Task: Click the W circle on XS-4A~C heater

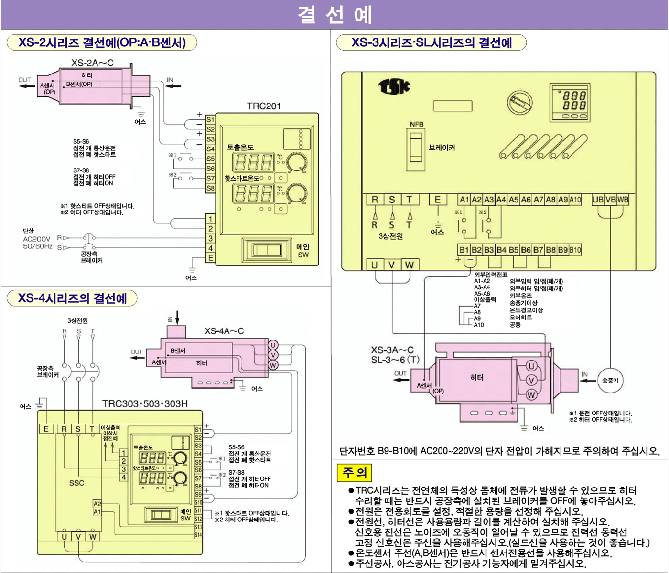Action: click(x=273, y=365)
